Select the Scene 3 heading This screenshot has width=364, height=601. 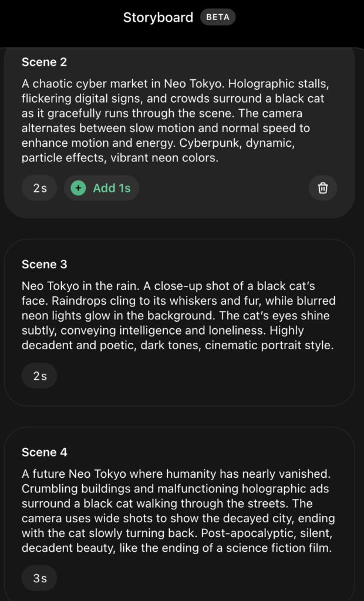point(44,264)
